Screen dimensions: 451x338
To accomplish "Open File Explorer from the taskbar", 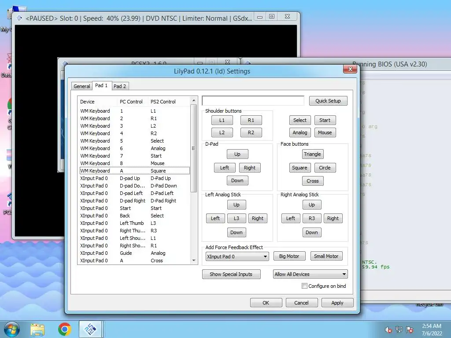I will [38, 329].
